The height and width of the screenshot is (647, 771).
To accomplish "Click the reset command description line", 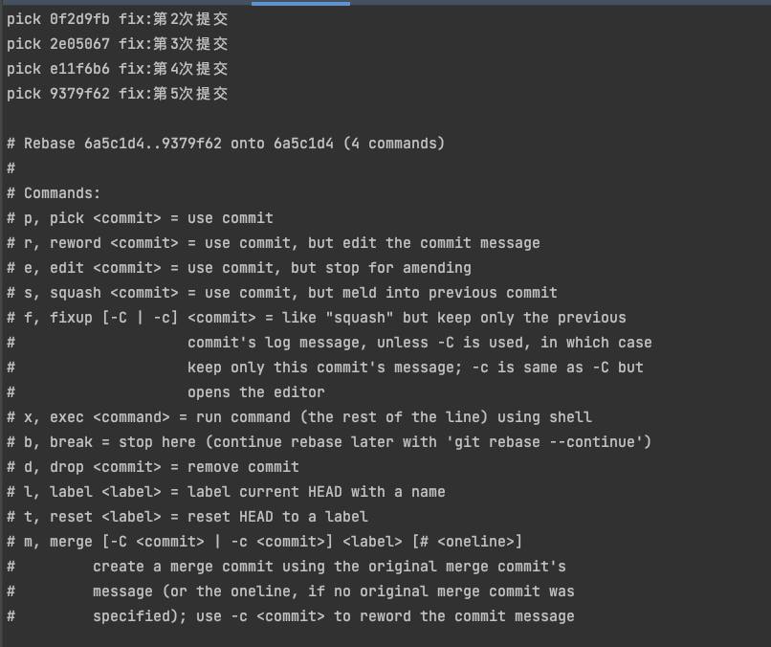I will coord(187,517).
